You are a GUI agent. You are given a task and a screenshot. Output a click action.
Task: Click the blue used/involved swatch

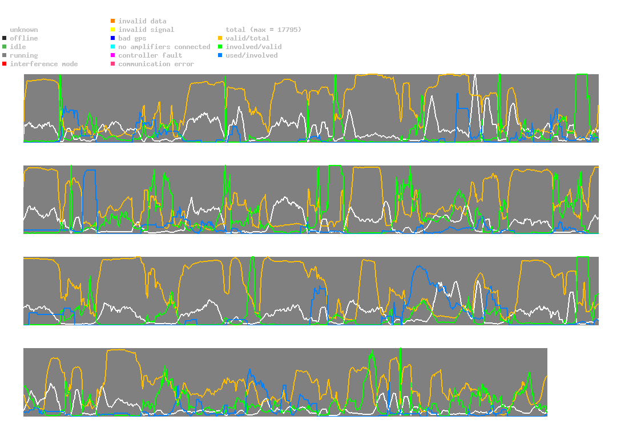point(220,55)
